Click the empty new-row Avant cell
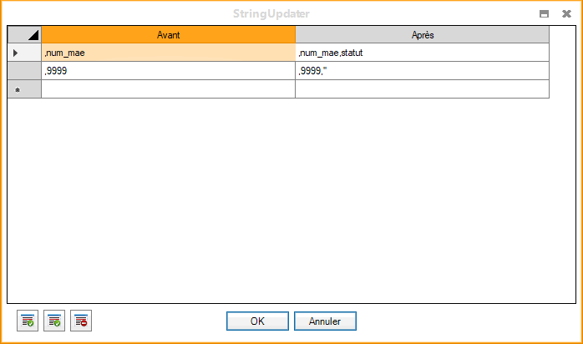This screenshot has width=583, height=344. click(x=168, y=89)
